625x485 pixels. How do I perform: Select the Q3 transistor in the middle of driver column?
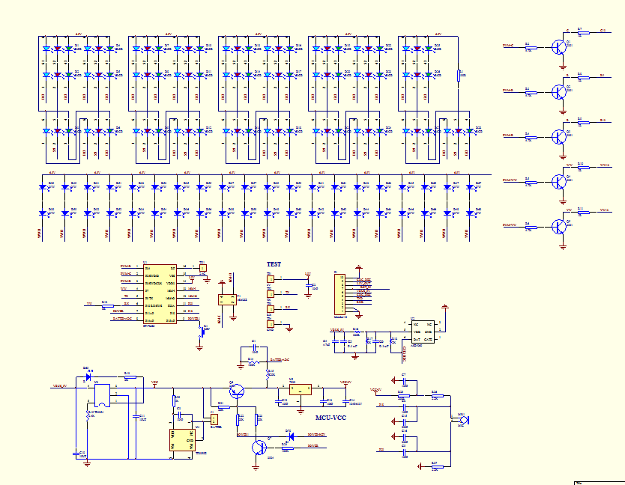558,136
